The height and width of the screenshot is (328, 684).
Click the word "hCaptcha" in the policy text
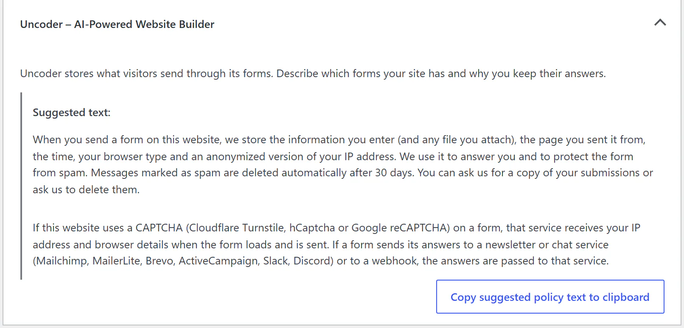click(x=312, y=228)
